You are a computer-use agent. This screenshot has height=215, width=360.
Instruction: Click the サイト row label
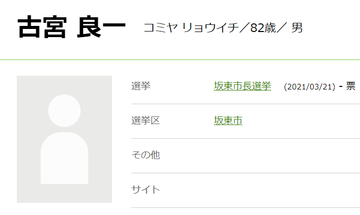tap(146, 190)
